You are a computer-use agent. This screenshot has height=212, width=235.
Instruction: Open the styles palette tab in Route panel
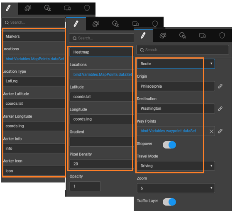(x=163, y=36)
